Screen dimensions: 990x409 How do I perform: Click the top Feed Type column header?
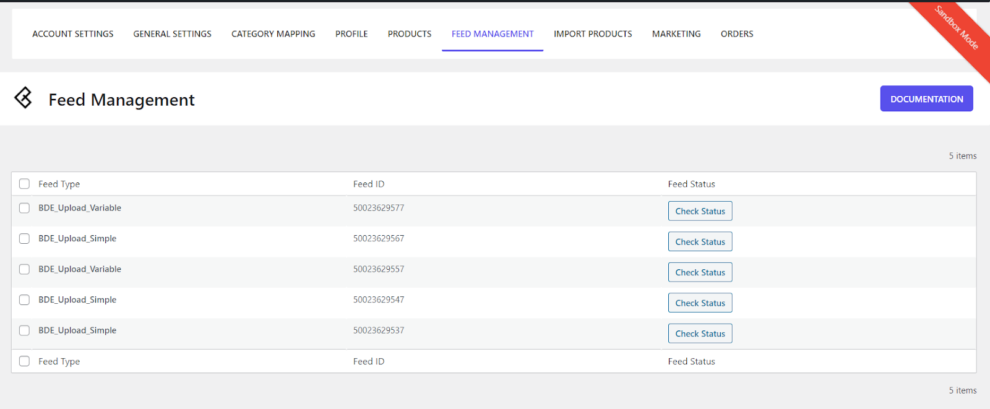(x=59, y=184)
